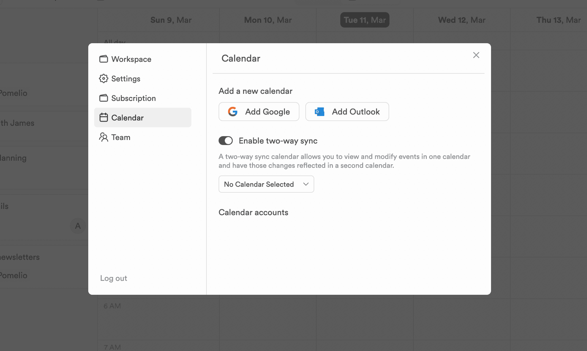Click the Calendar accounts heading

tap(253, 212)
